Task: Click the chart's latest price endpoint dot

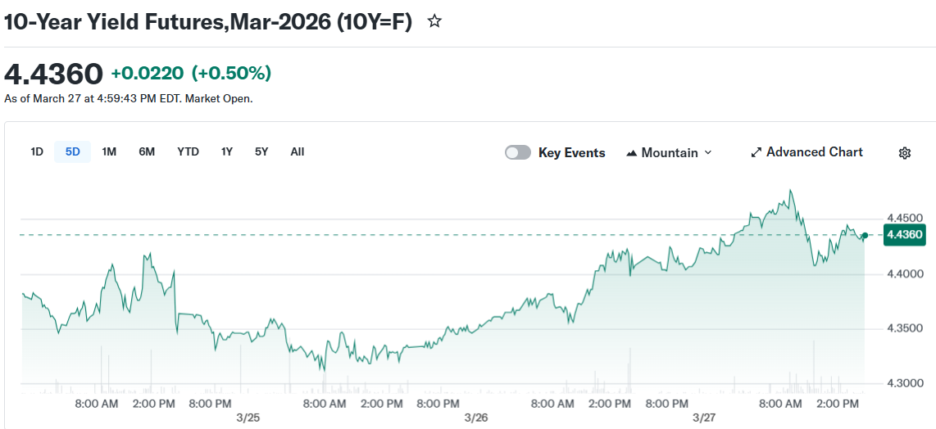Action: (865, 236)
